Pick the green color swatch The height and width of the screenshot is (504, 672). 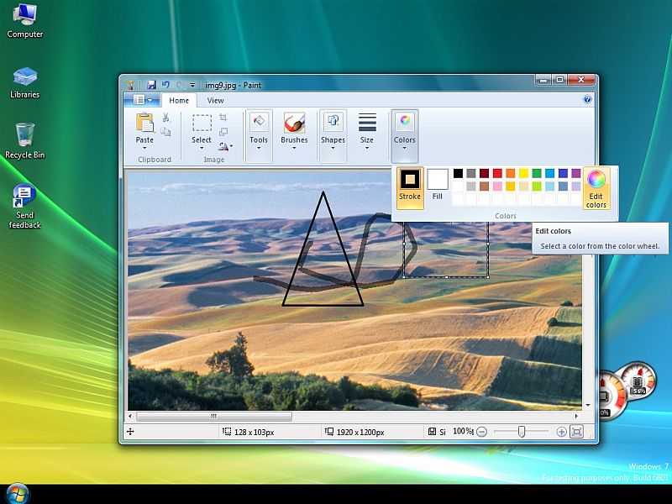537,173
